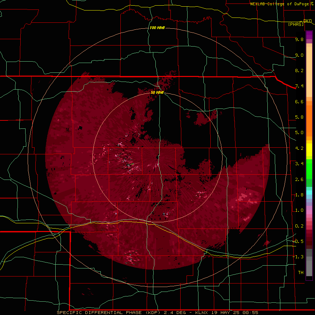315x315 pixels.
Task: Click the 9.8 value on the scale
Action: click(x=299, y=39)
